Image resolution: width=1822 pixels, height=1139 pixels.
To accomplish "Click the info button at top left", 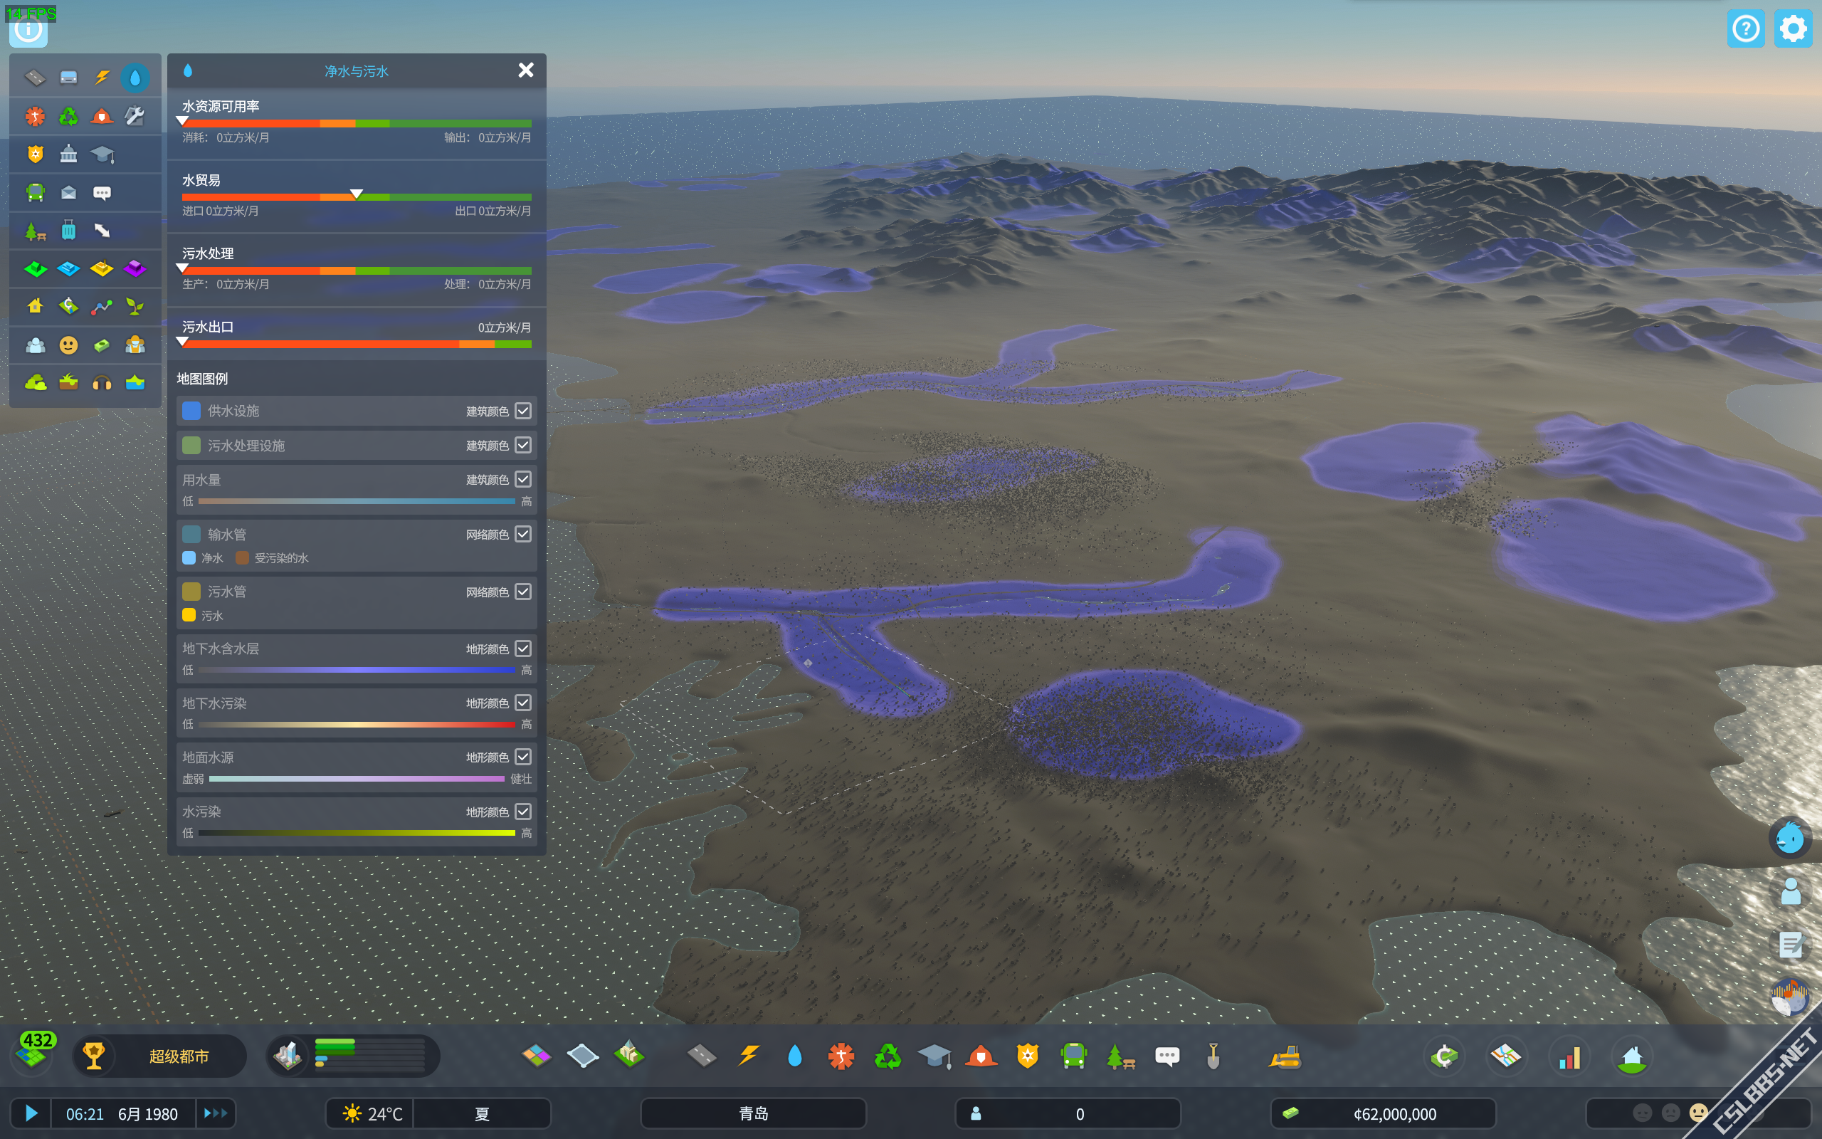I will [28, 28].
